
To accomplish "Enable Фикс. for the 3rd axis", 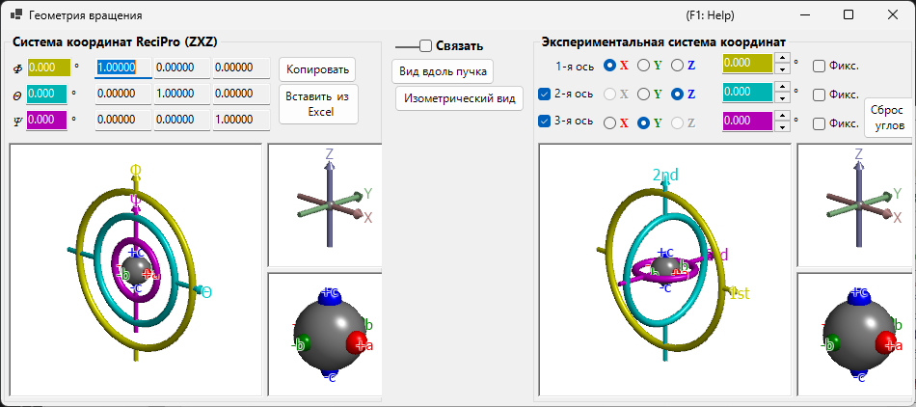I will click(819, 123).
